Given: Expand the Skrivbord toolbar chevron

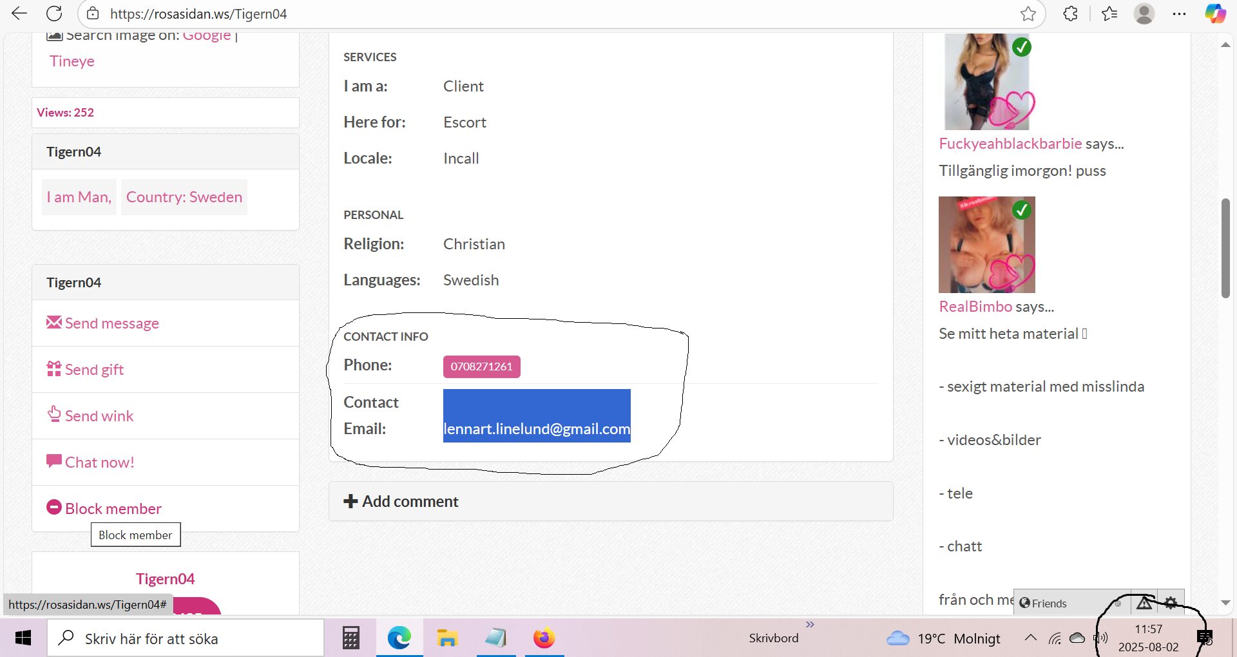Looking at the screenshot, I should tap(810, 624).
